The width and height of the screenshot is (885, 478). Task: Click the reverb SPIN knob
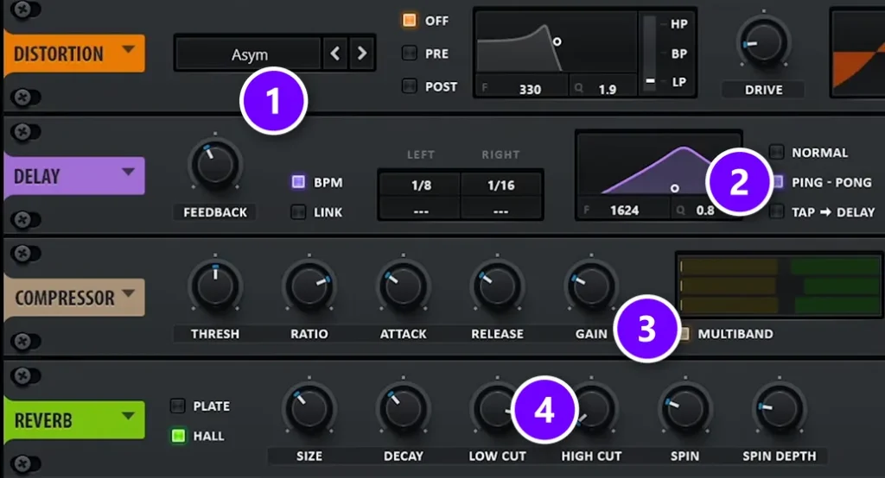tap(685, 408)
